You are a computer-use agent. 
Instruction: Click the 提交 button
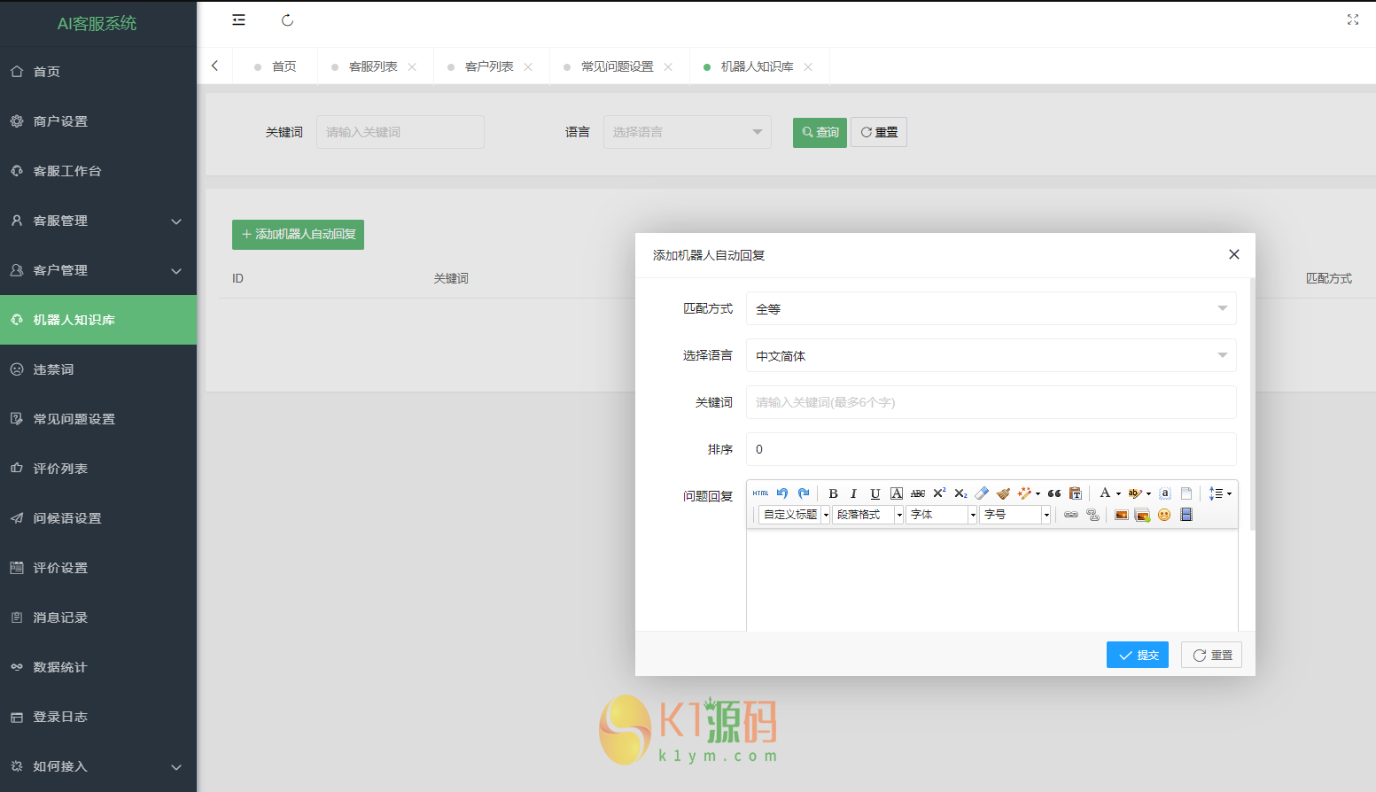point(1137,655)
